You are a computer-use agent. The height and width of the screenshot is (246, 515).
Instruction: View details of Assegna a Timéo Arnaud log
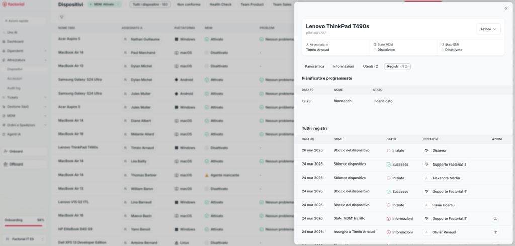click(x=495, y=232)
